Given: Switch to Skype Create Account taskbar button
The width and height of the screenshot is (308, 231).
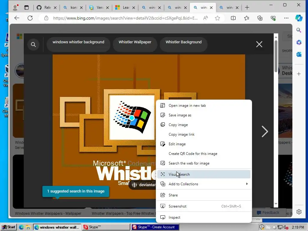Looking at the screenshot, I should click(x=155, y=227).
